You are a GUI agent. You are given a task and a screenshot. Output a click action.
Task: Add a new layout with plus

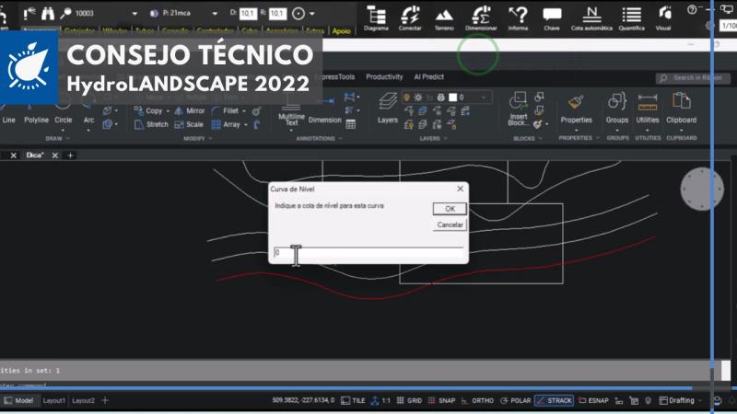click(105, 400)
